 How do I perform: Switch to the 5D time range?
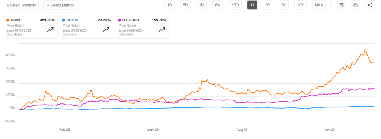point(185,5)
